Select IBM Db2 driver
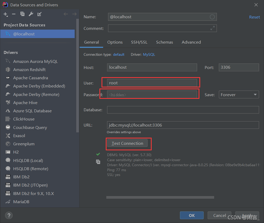The height and width of the screenshot is (223, 264). tap(21, 177)
